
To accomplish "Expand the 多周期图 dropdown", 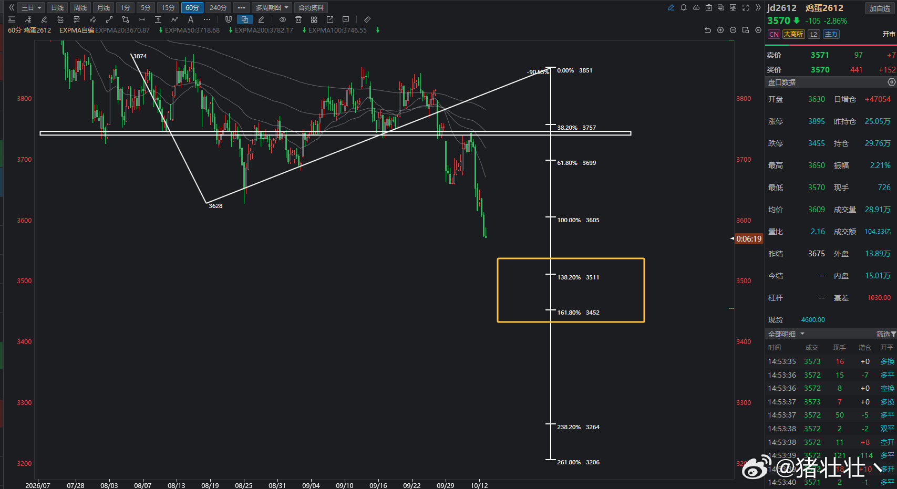I will (272, 7).
